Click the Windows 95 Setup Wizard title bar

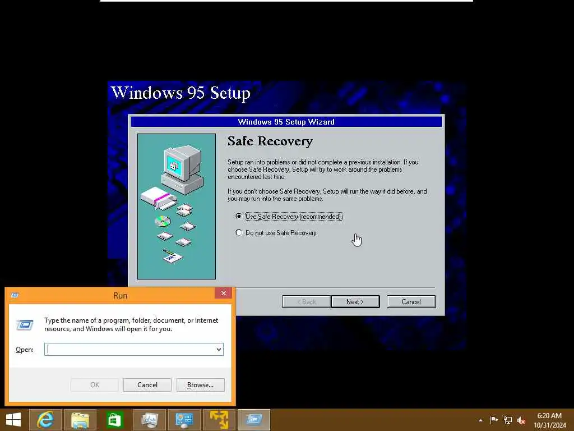coord(286,122)
